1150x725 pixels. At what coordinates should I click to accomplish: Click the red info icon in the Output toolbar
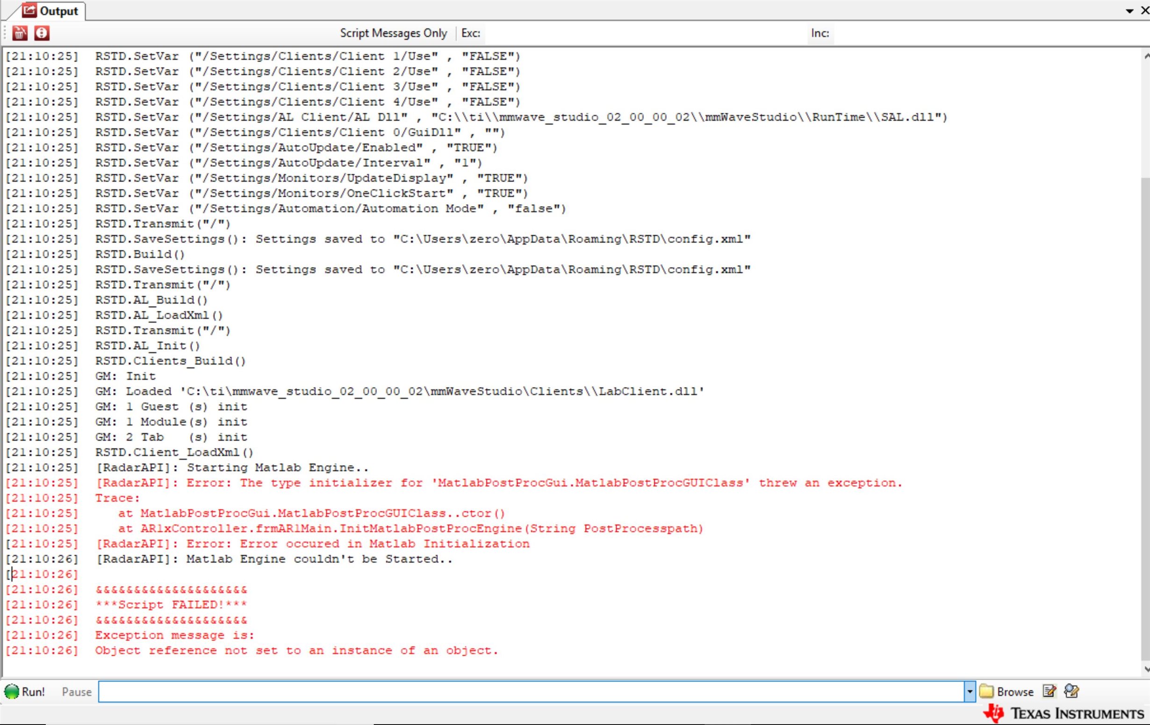[x=42, y=33]
